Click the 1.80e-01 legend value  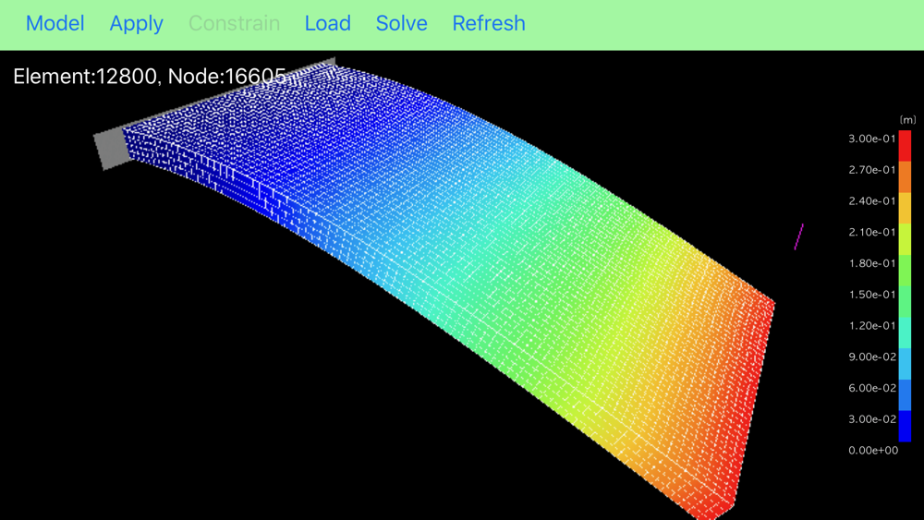(871, 264)
